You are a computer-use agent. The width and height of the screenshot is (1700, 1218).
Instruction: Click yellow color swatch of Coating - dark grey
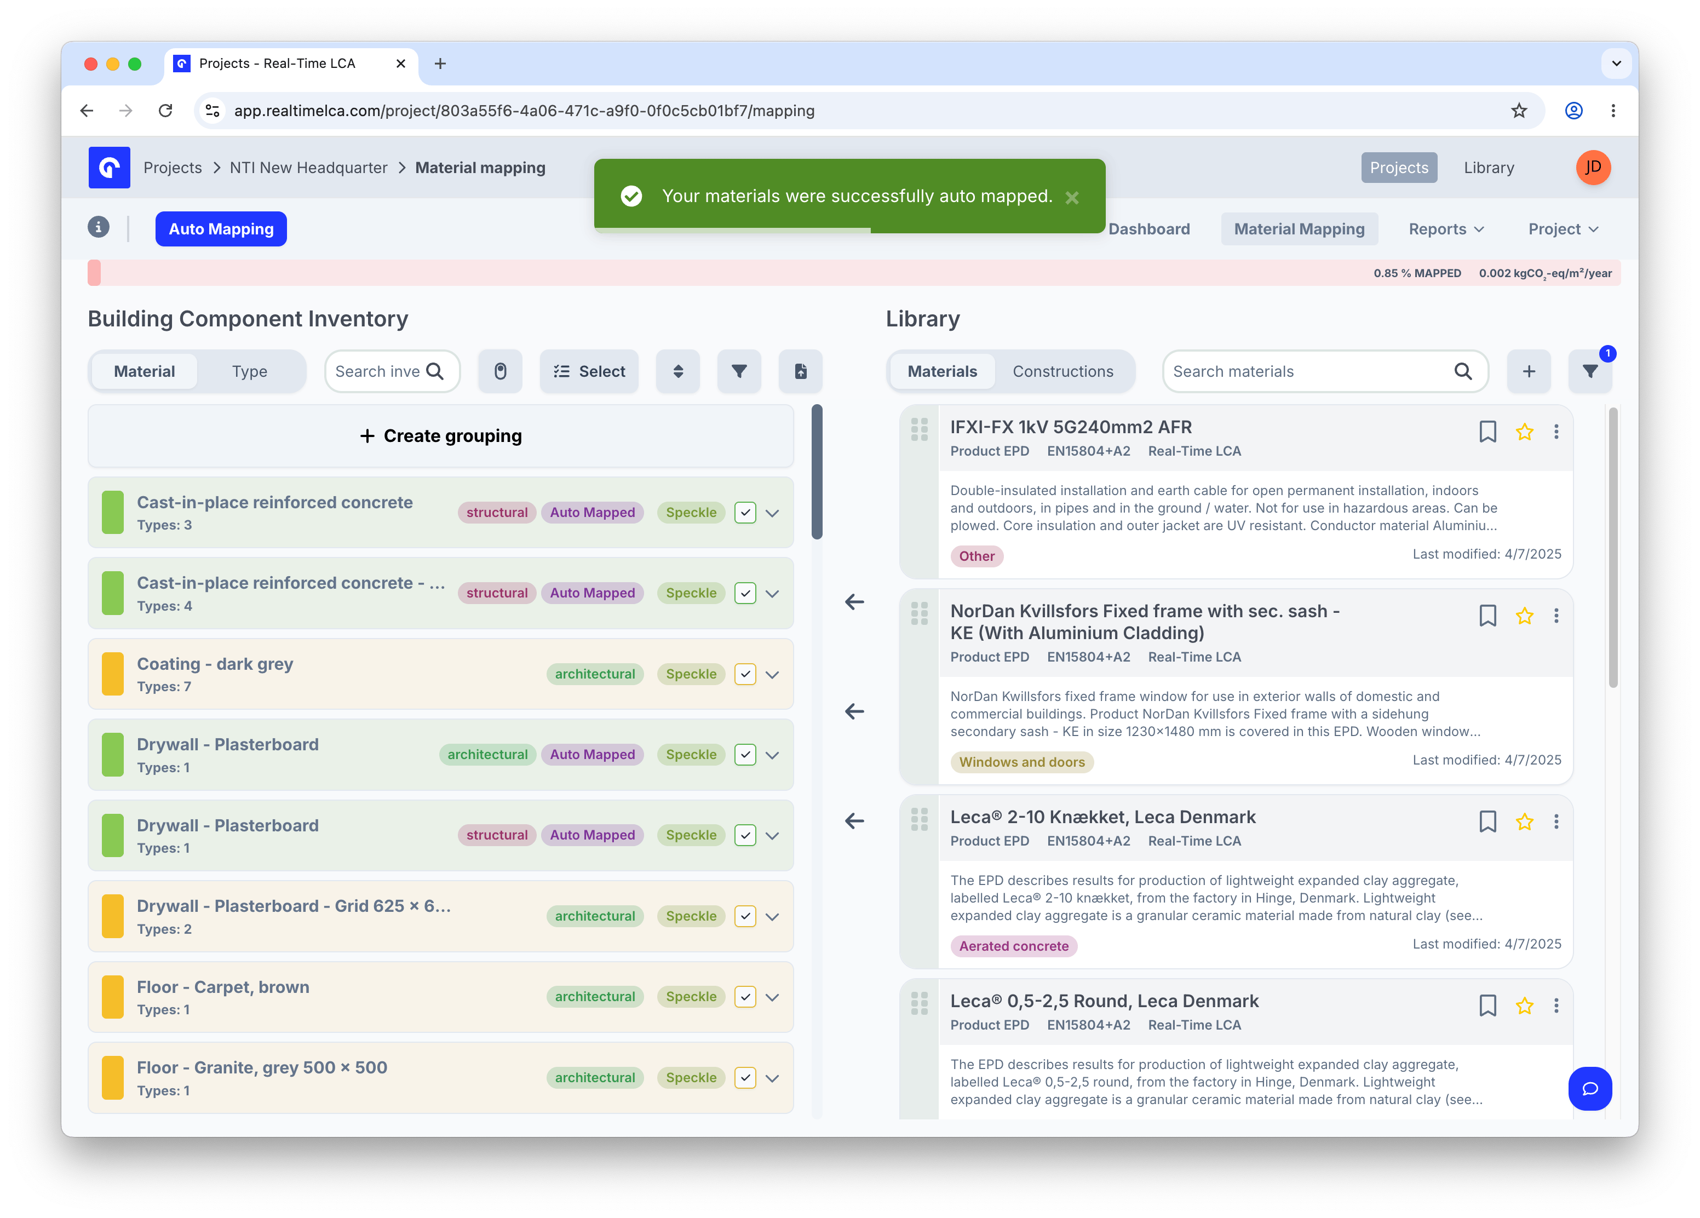[x=112, y=675]
